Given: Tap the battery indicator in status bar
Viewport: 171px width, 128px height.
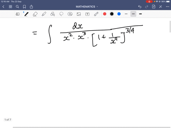Looking at the screenshot, I should click(168, 1).
